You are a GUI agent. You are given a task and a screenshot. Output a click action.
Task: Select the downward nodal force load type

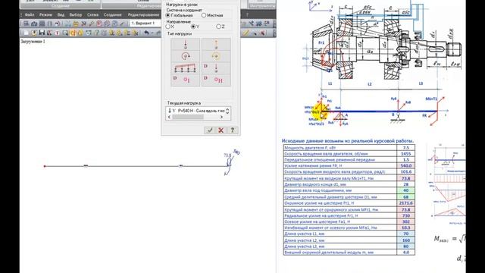(x=185, y=44)
